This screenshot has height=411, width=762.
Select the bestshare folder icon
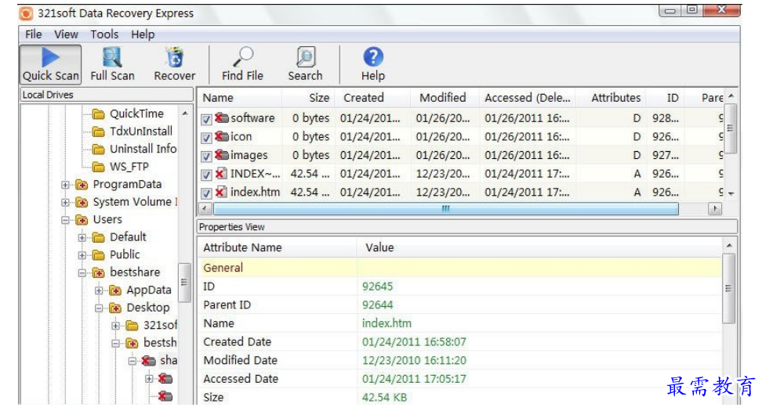pos(99,272)
